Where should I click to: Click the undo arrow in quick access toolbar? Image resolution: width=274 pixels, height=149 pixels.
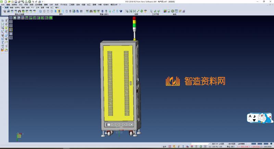[x=33, y=2]
